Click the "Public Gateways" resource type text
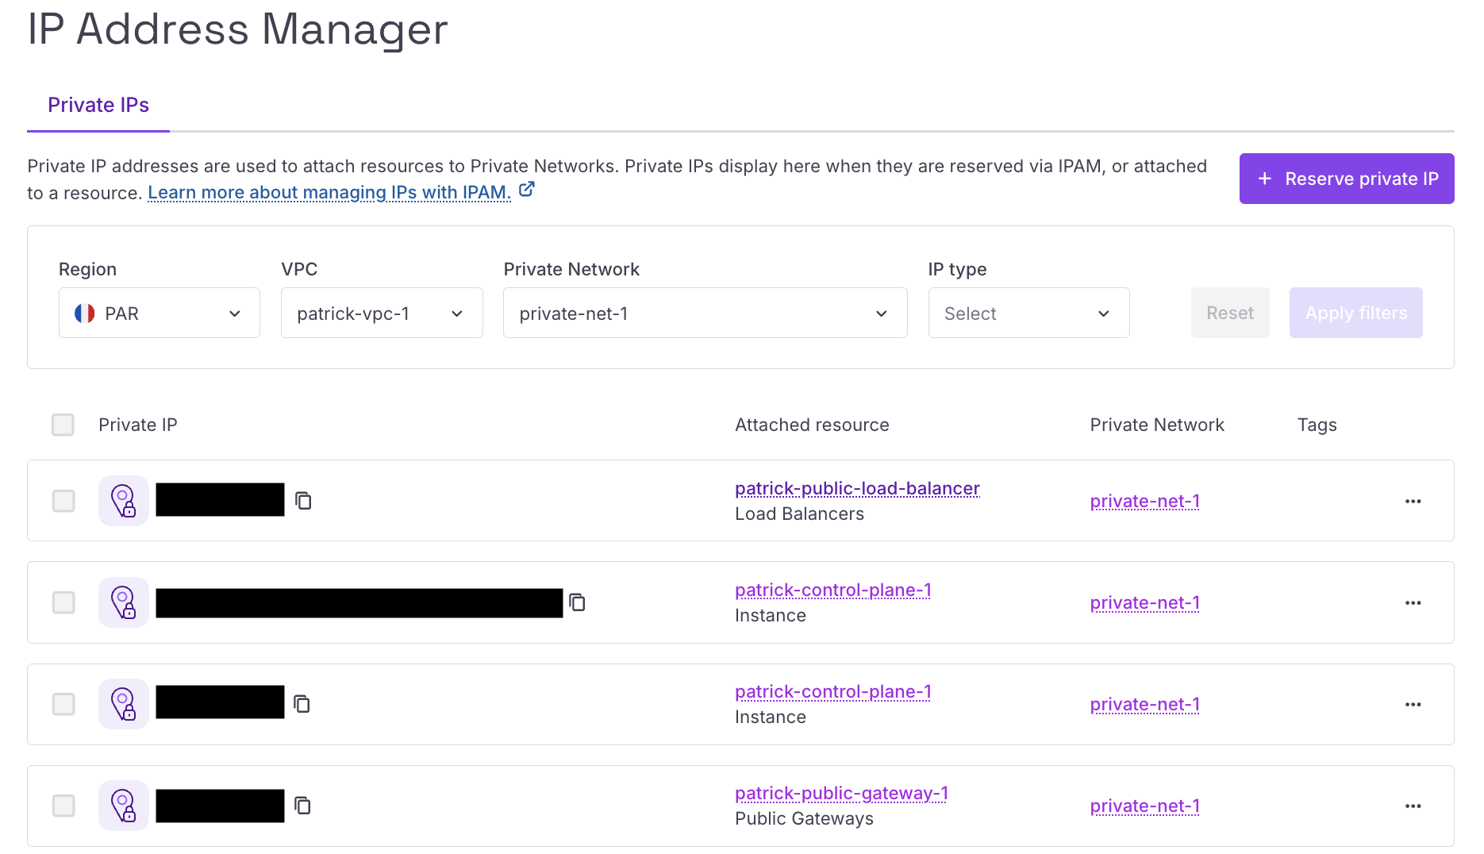Screen dimensions: 1484x854 tap(804, 818)
